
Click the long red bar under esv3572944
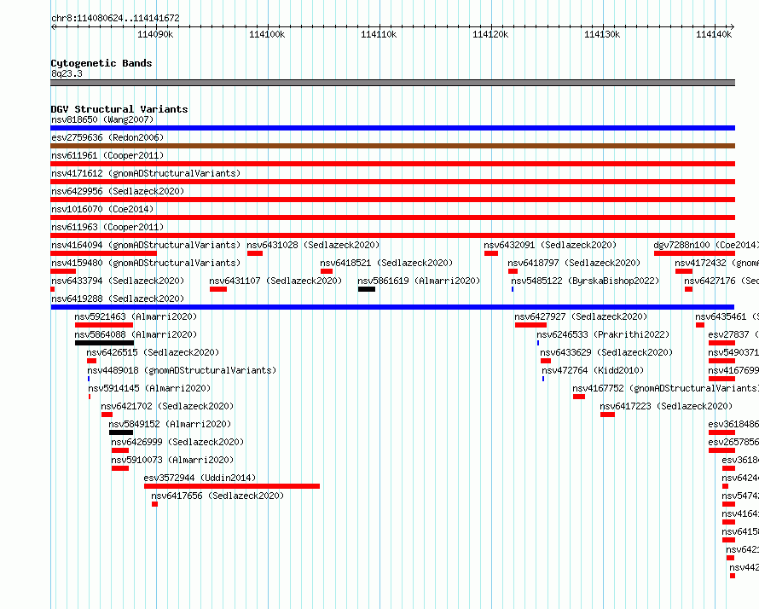click(x=232, y=486)
